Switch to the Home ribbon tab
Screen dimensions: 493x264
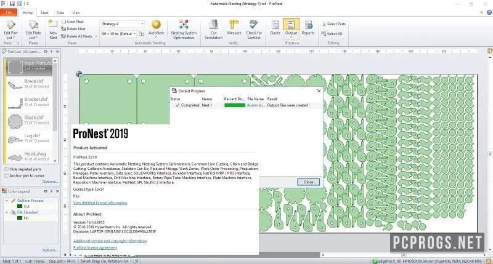27,13
